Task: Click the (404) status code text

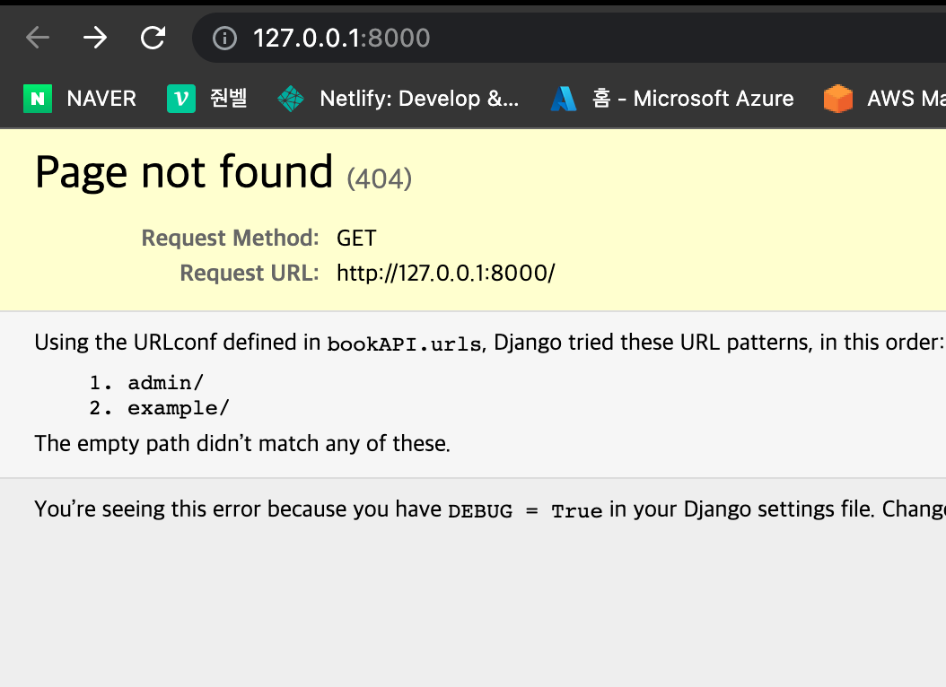Action: (x=379, y=179)
